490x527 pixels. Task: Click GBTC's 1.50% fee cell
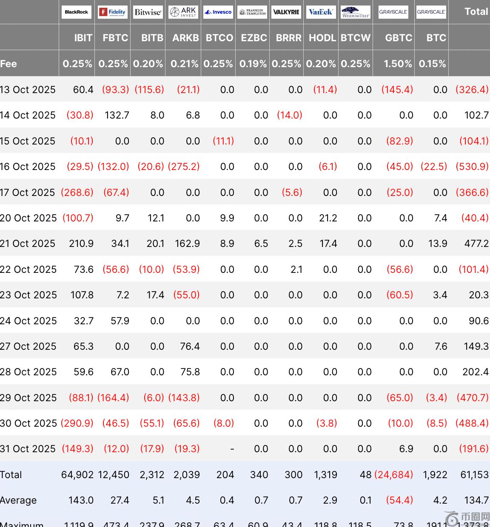(398, 64)
